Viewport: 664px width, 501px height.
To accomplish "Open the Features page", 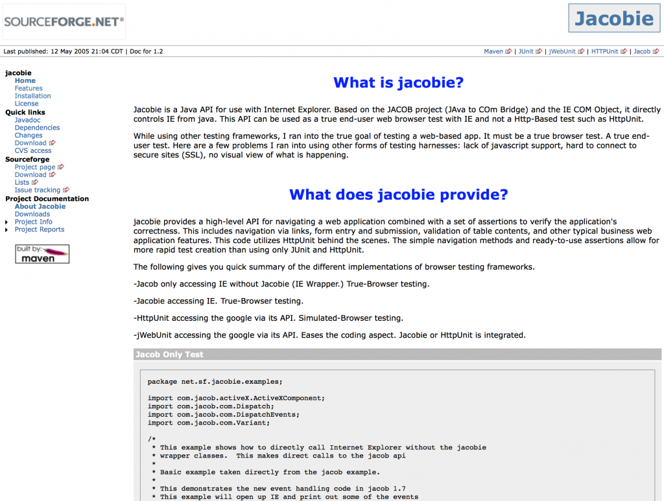I will click(29, 88).
